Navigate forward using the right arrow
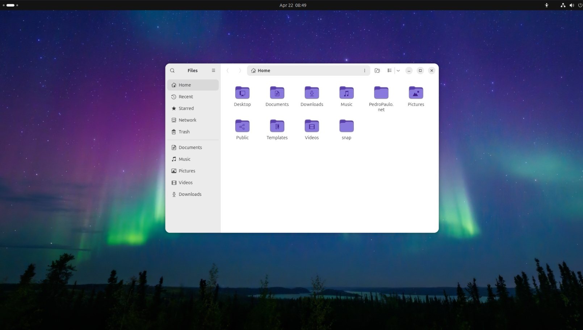Image resolution: width=583 pixels, height=330 pixels. click(240, 70)
